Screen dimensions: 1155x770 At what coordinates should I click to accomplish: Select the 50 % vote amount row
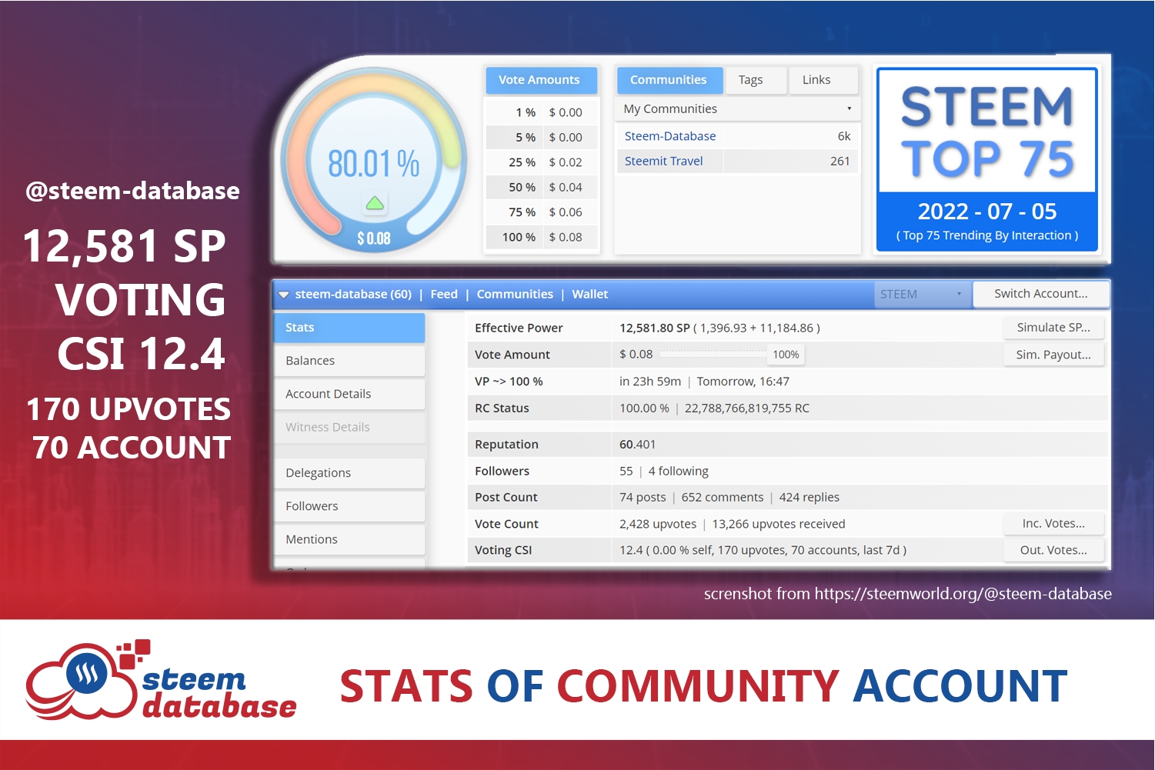coord(542,188)
